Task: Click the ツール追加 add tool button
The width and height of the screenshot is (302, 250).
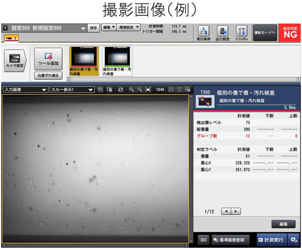Action: coord(48,59)
